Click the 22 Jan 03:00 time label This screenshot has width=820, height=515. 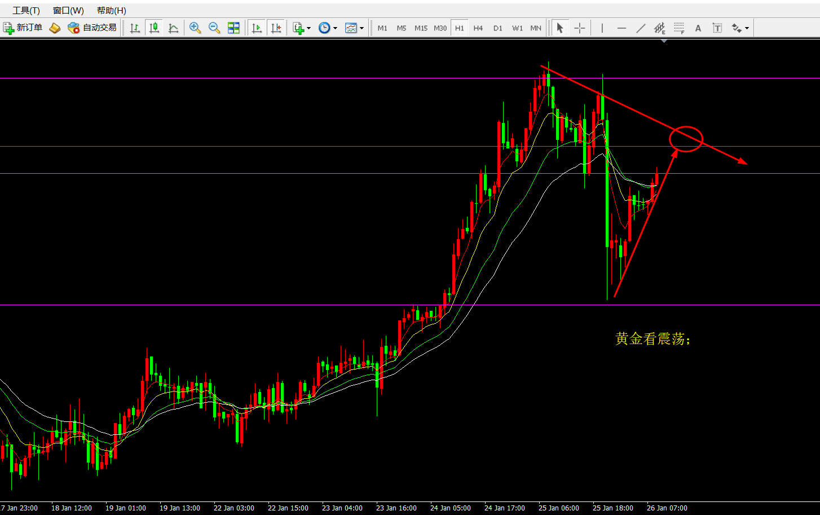coord(234,508)
